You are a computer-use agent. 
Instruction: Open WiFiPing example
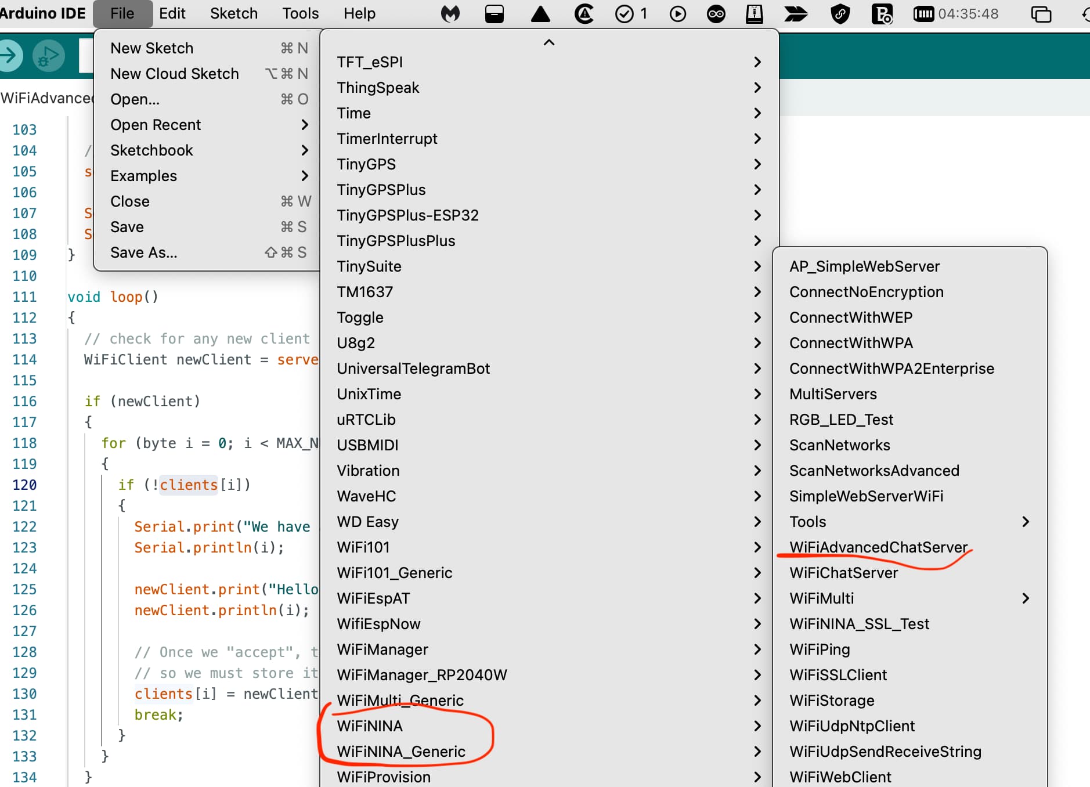coord(910,649)
